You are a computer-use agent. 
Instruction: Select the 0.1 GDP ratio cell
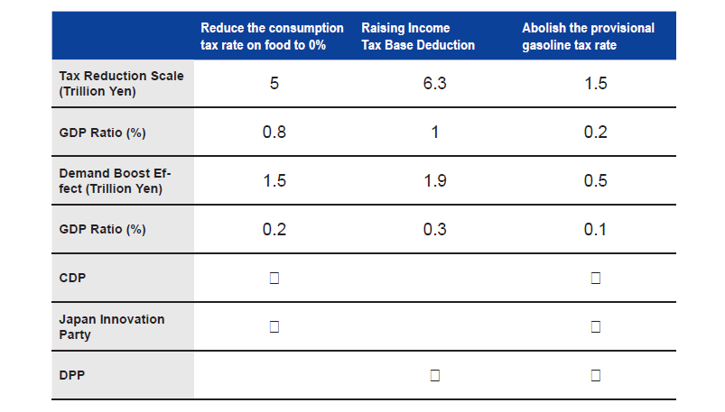coord(596,230)
